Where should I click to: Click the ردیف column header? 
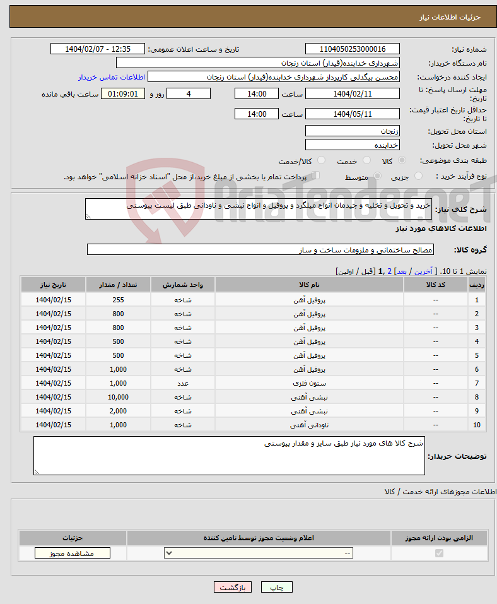coord(477,285)
